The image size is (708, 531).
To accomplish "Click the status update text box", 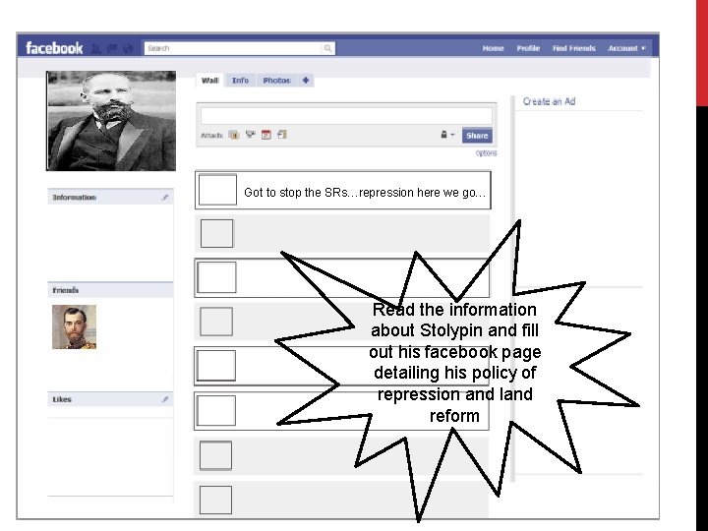I will click(346, 116).
